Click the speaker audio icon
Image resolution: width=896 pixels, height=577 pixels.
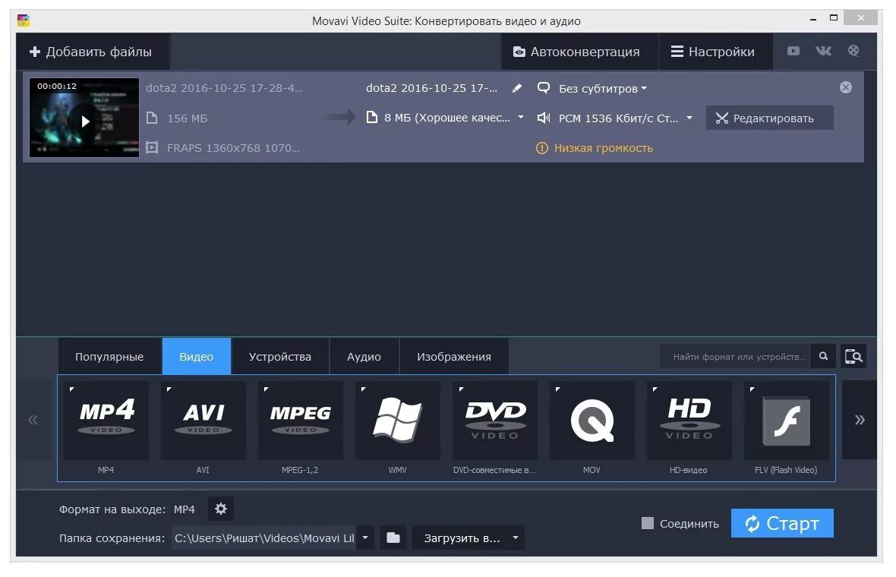tap(544, 118)
